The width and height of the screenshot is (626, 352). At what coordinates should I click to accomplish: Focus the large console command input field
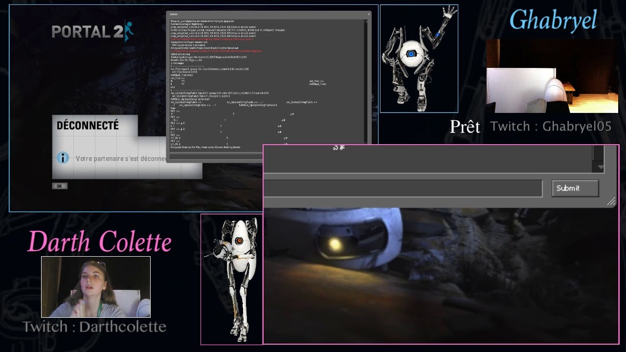403,188
